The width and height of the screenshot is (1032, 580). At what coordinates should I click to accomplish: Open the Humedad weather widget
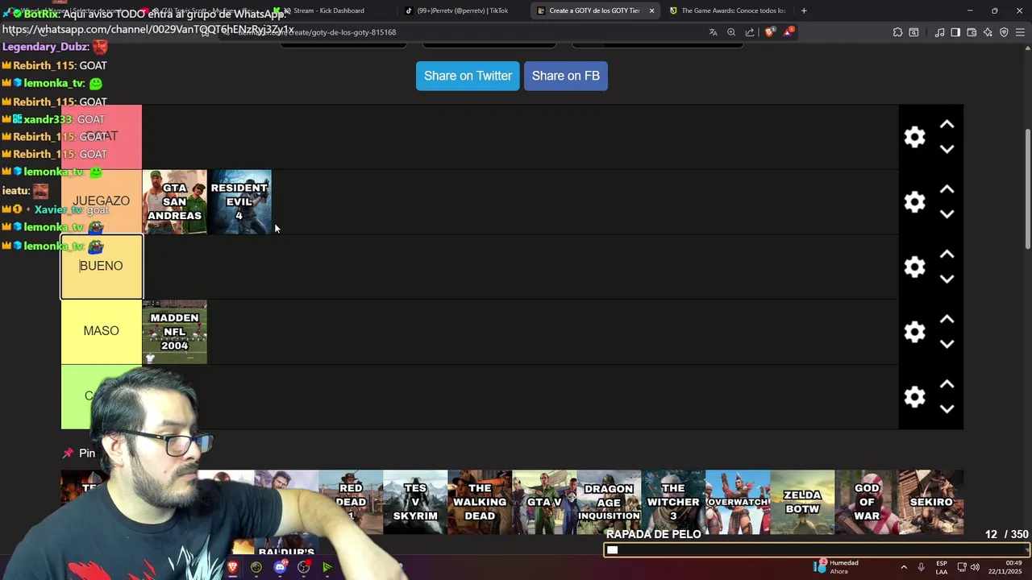pos(838,567)
